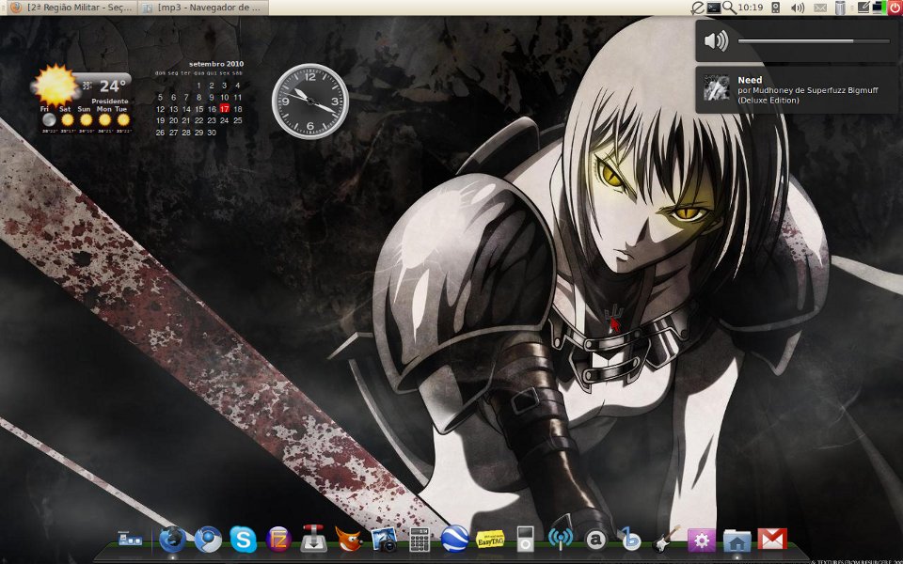
Task: Open the trash icon in the top panel
Action: coord(840,8)
